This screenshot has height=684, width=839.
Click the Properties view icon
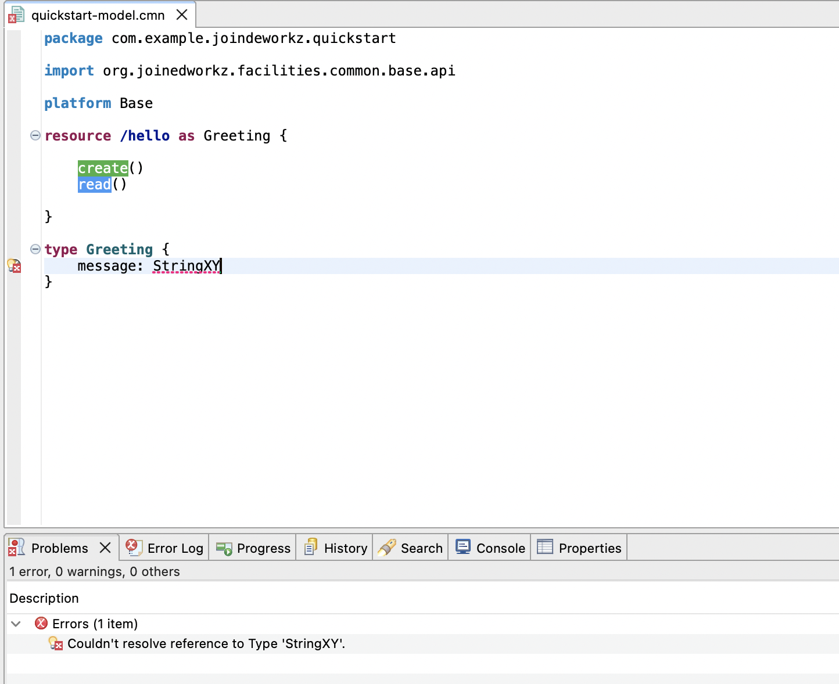[544, 546]
